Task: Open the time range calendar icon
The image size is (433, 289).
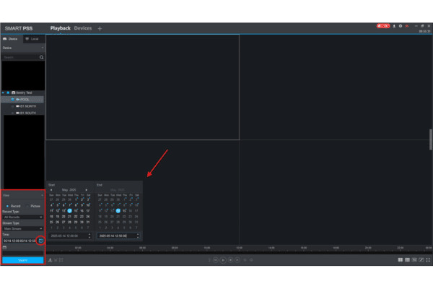Action: 40,241
